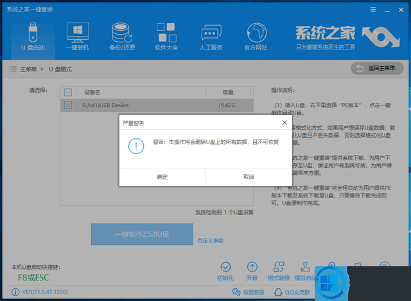Open 软件大全 section
This screenshot has width=411, height=301.
point(166,37)
